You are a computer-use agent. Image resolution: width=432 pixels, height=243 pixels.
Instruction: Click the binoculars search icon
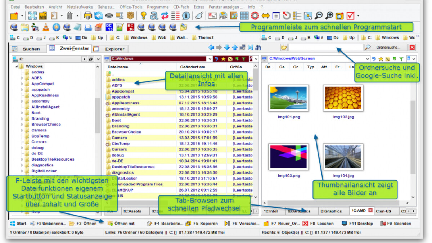coord(258,48)
